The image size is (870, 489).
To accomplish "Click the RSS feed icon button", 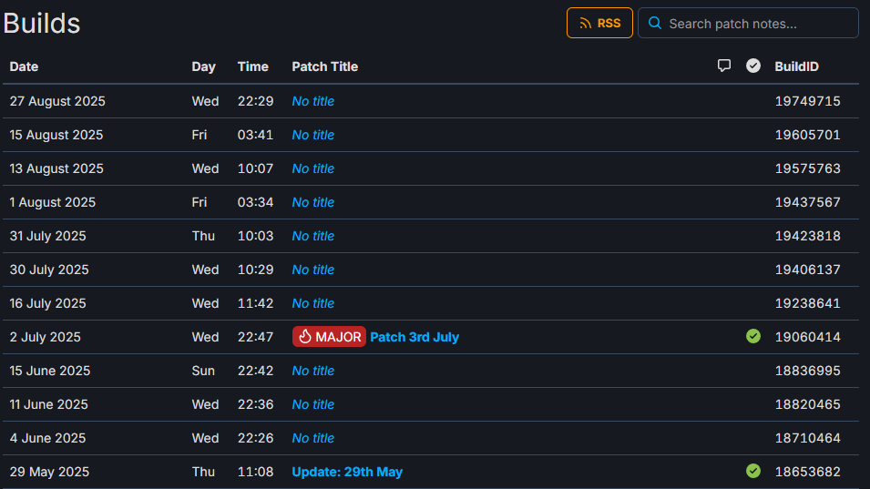I will 599,24.
